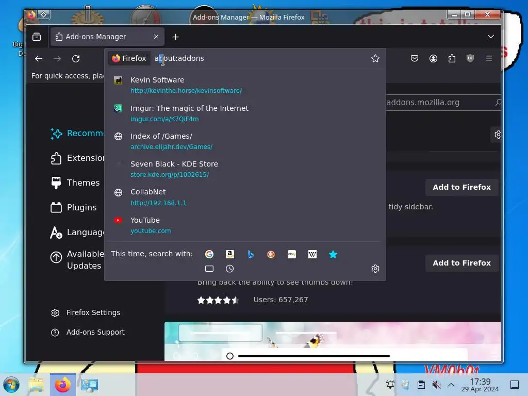Open the YouTube suggestion

click(x=245, y=225)
